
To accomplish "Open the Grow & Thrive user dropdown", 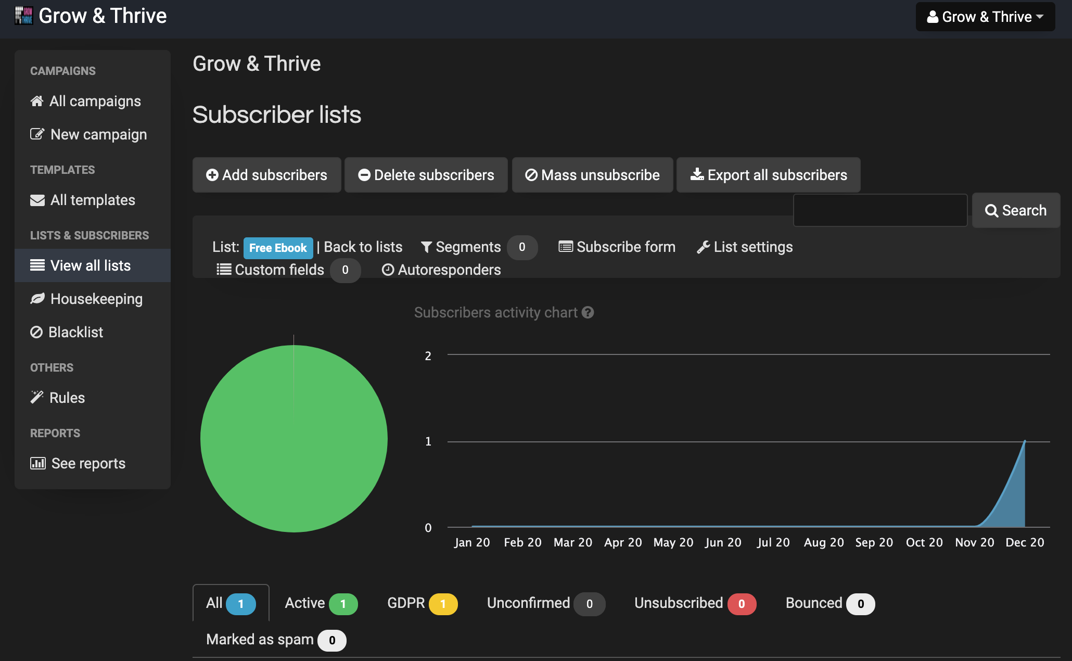I will click(985, 17).
